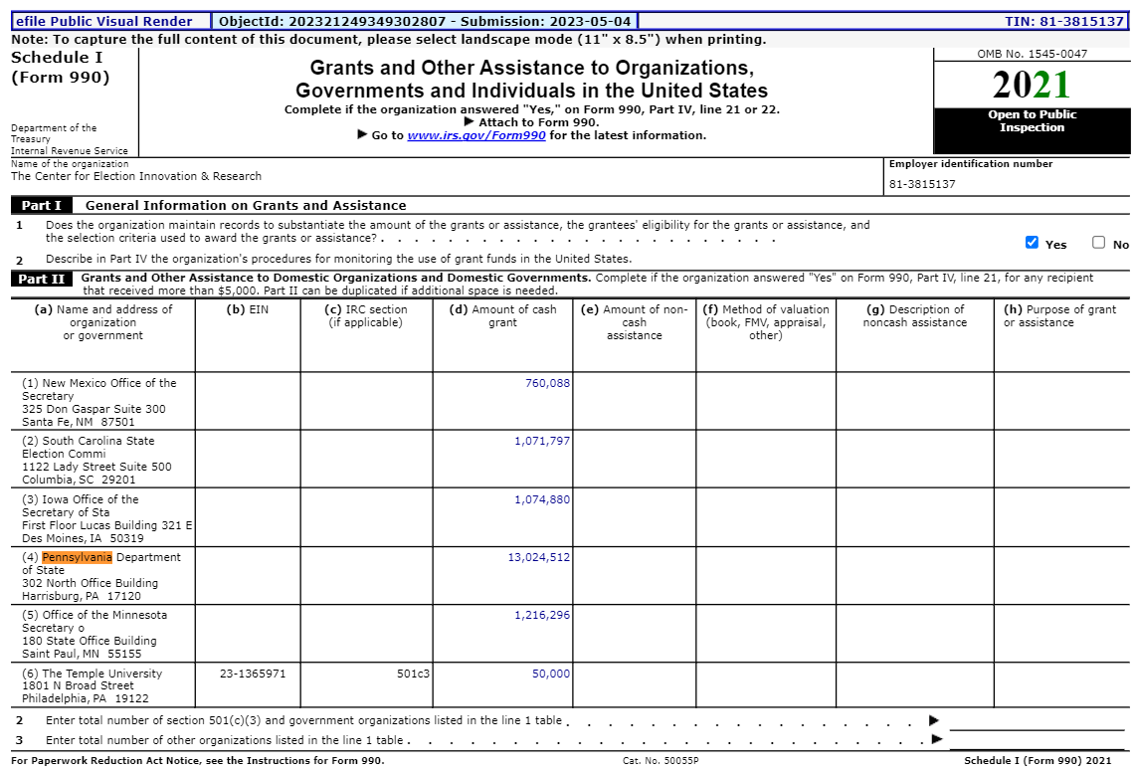1133x773 pixels.
Task: Check the Yes checkbox for line 1
Action: [x=1032, y=242]
